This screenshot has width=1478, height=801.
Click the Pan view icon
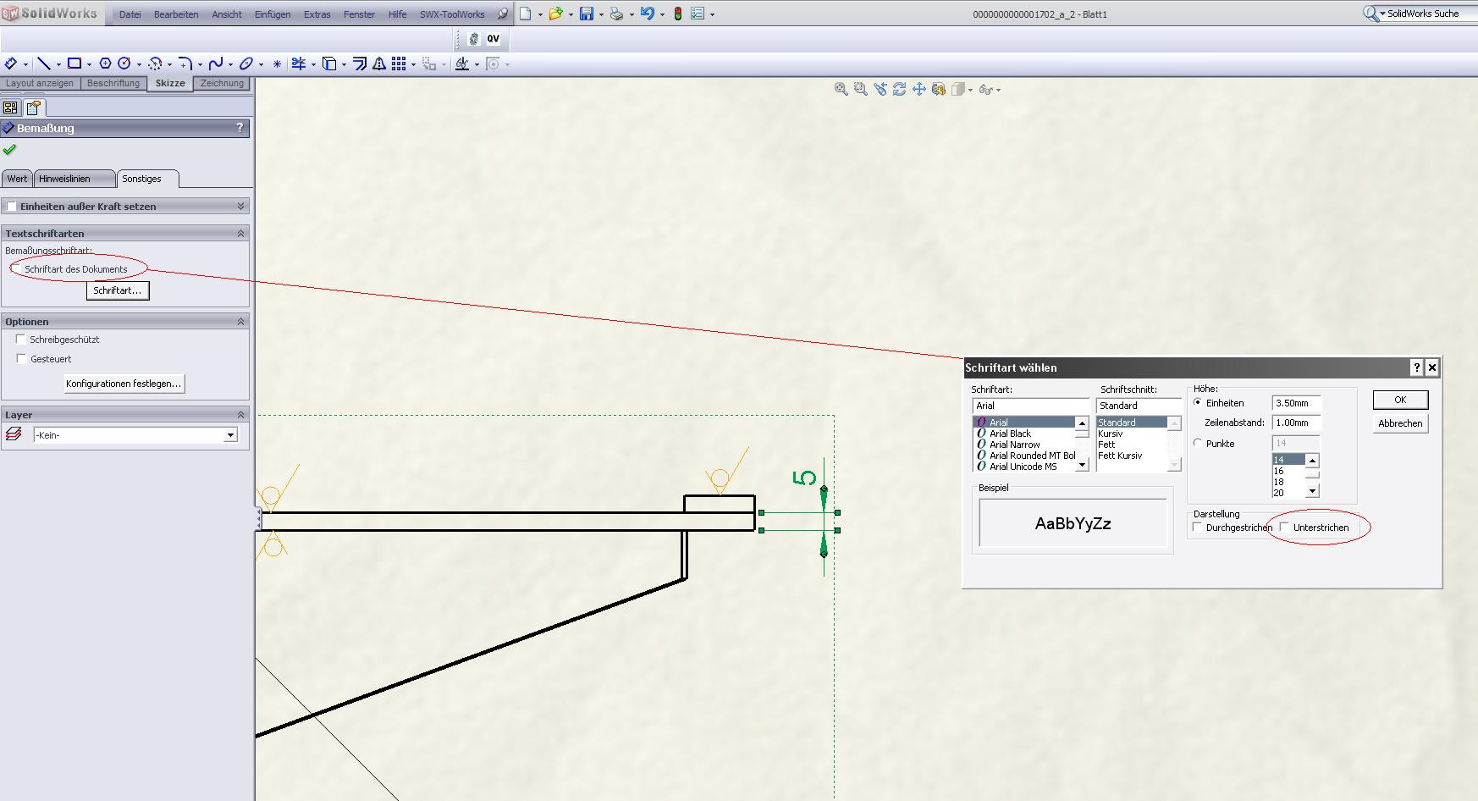tap(919, 89)
